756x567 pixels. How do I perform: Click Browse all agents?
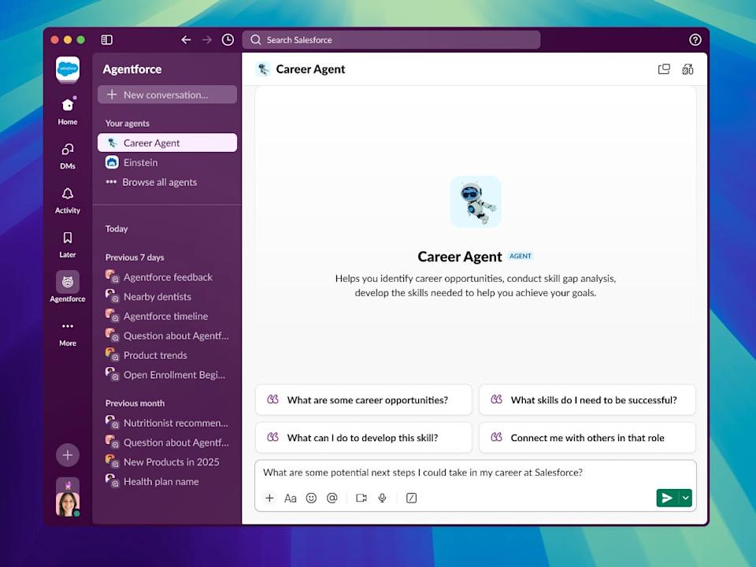tap(167, 182)
